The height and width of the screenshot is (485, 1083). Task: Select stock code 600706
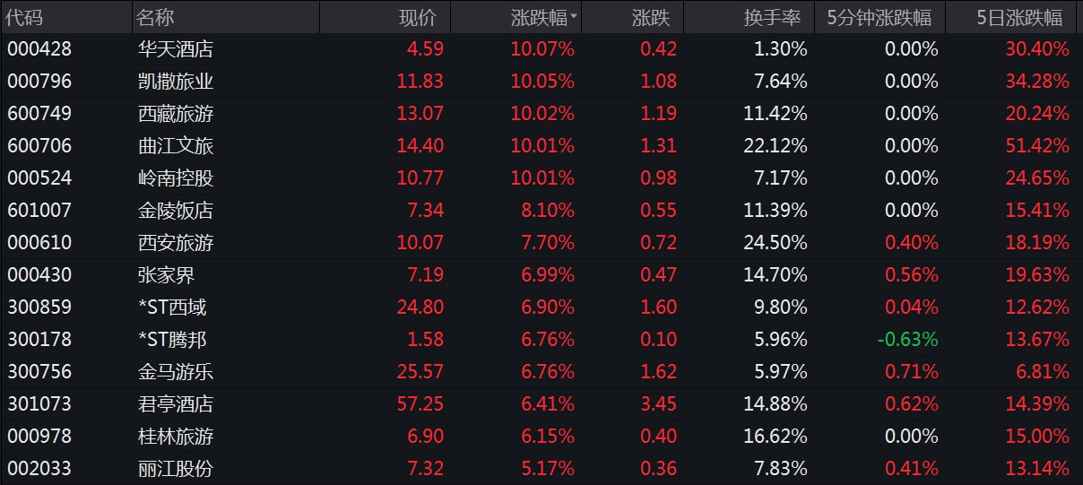(39, 146)
